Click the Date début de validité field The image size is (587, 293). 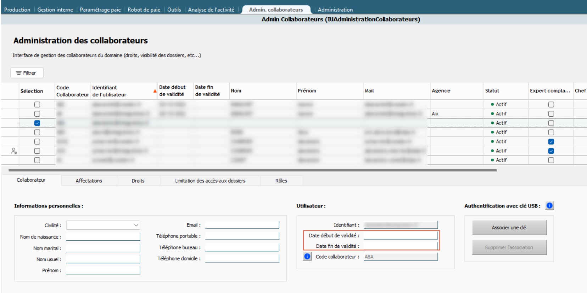pyautogui.click(x=401, y=235)
